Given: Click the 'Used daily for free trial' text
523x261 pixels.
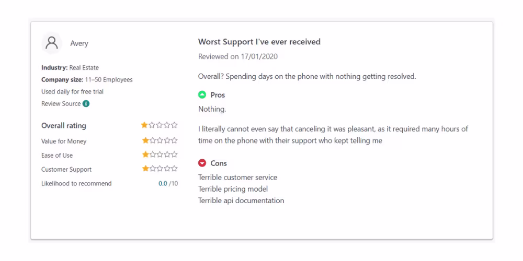Looking at the screenshot, I should point(72,92).
